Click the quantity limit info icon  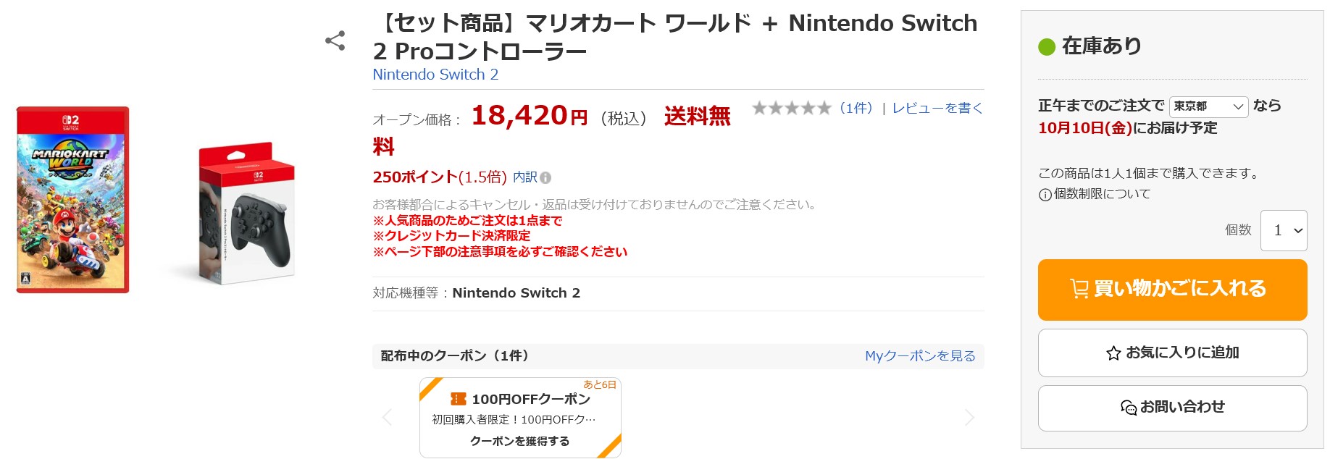point(1045,195)
